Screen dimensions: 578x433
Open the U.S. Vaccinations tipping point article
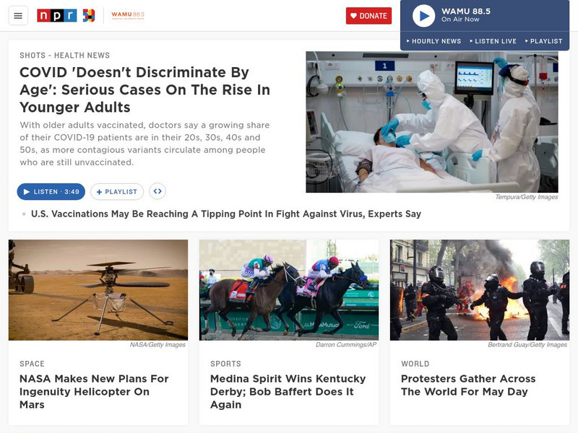tap(226, 214)
